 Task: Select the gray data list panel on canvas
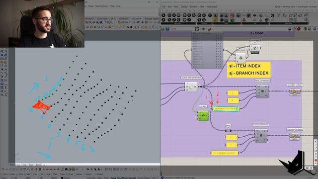(x=207, y=50)
